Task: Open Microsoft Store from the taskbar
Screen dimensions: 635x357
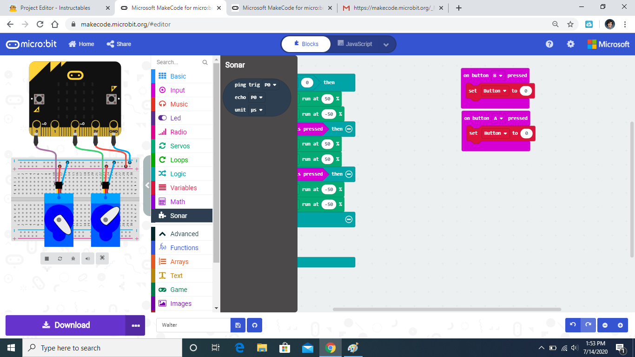Action: click(x=285, y=348)
